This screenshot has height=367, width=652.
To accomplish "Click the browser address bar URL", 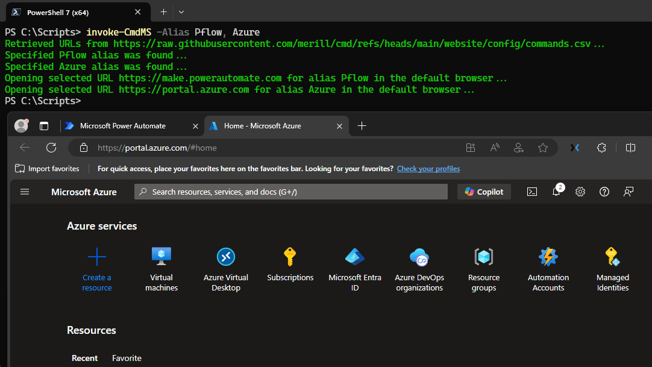I will 157,148.
